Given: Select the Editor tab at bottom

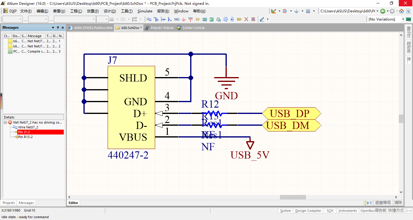Looking at the screenshot, I should [x=73, y=203].
